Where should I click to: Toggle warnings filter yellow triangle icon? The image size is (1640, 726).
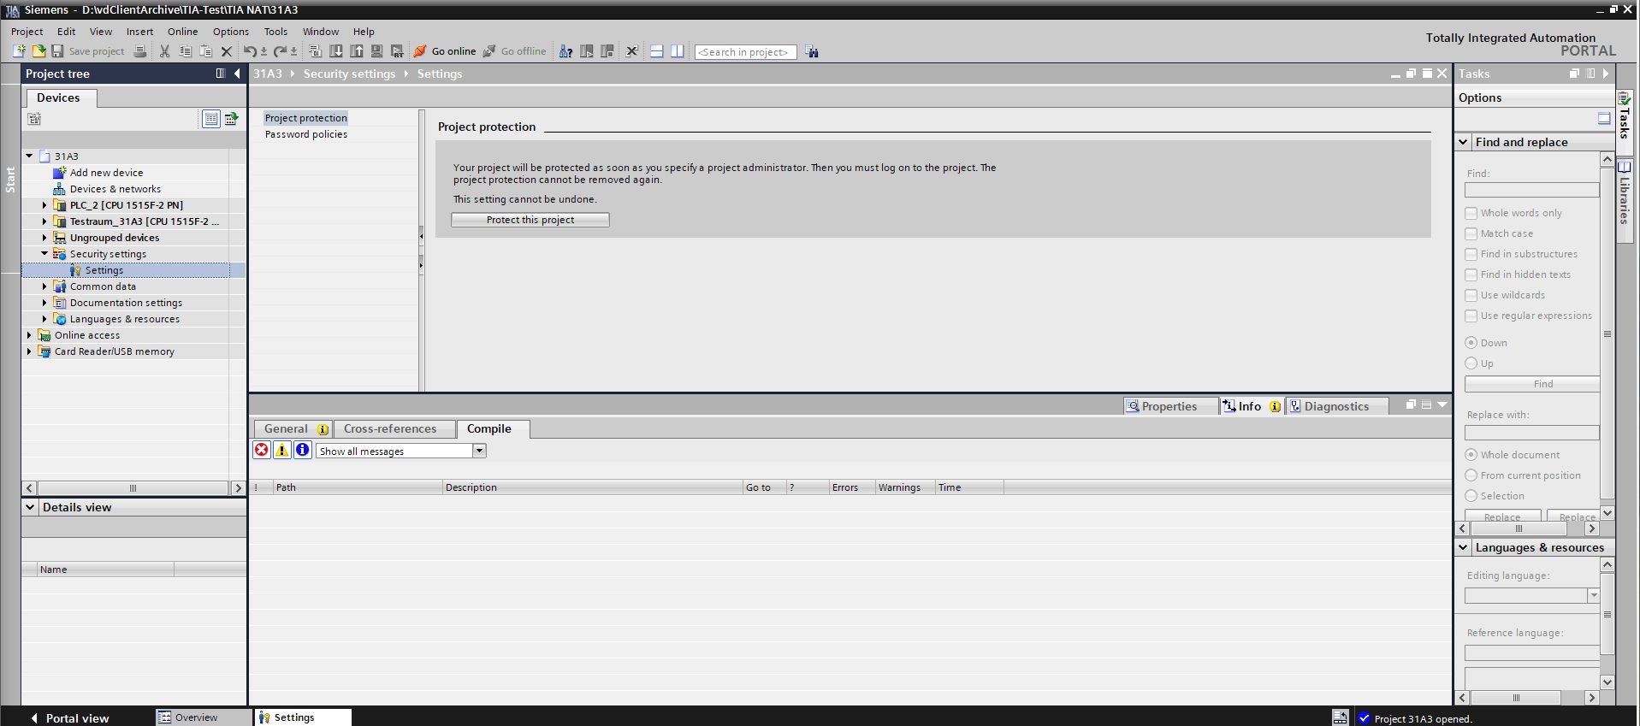(x=281, y=451)
